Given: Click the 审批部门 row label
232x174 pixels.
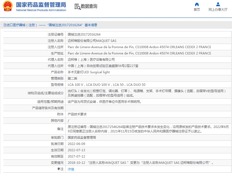Looking at the screenshot, I should click(x=57, y=138).
